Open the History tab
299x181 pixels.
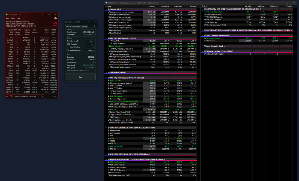pyautogui.click(x=84, y=26)
